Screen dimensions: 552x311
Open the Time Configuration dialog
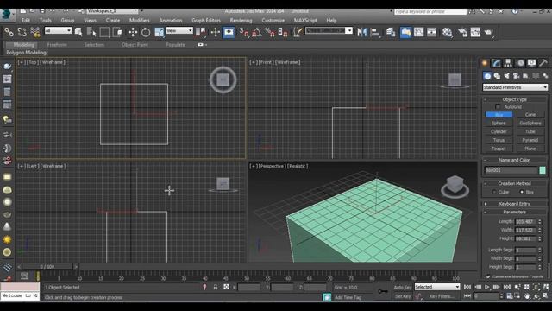pos(510,296)
